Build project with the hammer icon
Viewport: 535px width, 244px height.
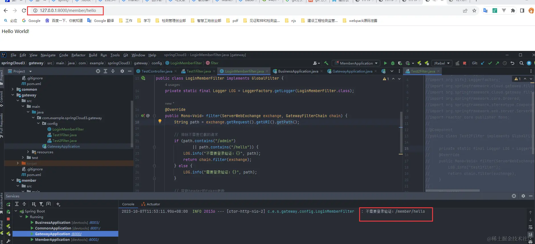click(326, 63)
